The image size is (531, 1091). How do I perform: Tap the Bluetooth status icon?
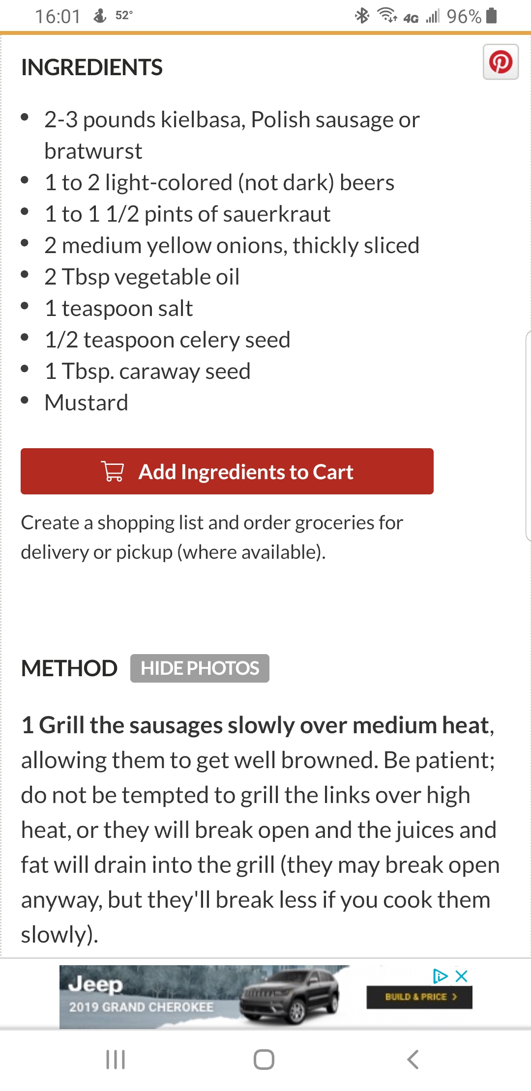tap(362, 16)
